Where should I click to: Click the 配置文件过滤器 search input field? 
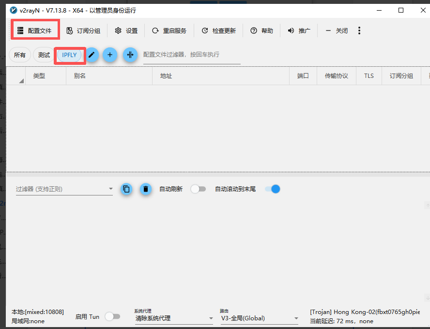pos(192,55)
